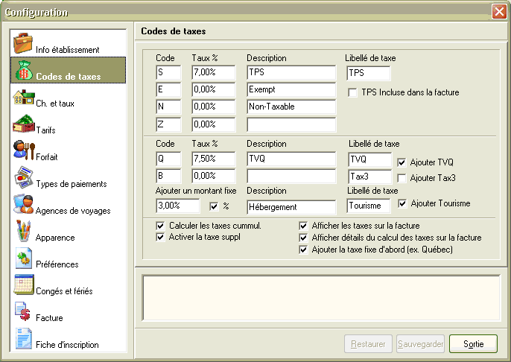
Task: Click the Hébergement description field
Action: (292, 206)
